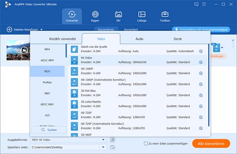Click HD 1080P (Automatische Korrektur) preset icon

[x=74, y=82]
